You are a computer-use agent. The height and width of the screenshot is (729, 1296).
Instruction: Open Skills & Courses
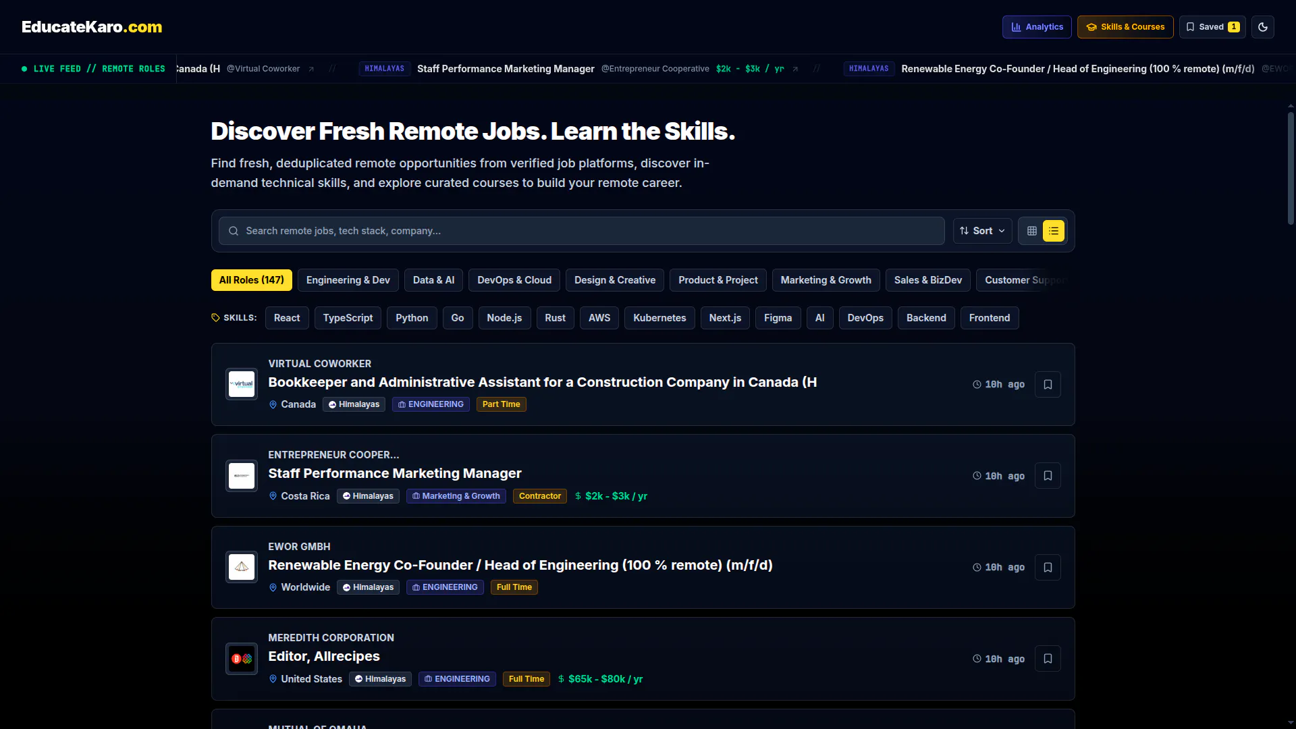click(x=1125, y=27)
